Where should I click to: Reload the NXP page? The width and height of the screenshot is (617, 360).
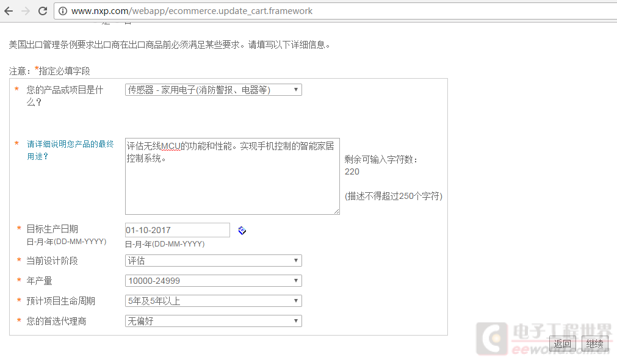point(43,11)
